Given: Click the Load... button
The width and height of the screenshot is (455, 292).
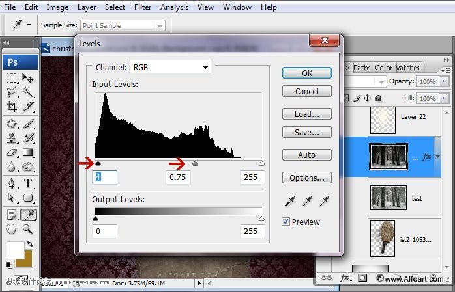Looking at the screenshot, I should tap(307, 114).
